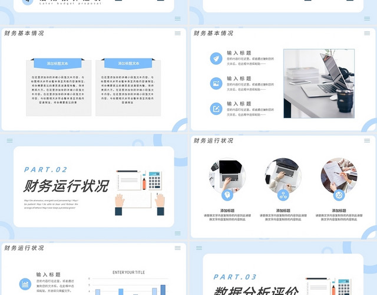377x295 pixels.
Task: Select the left 添加标题文本 blue banner
Action: 58,64
